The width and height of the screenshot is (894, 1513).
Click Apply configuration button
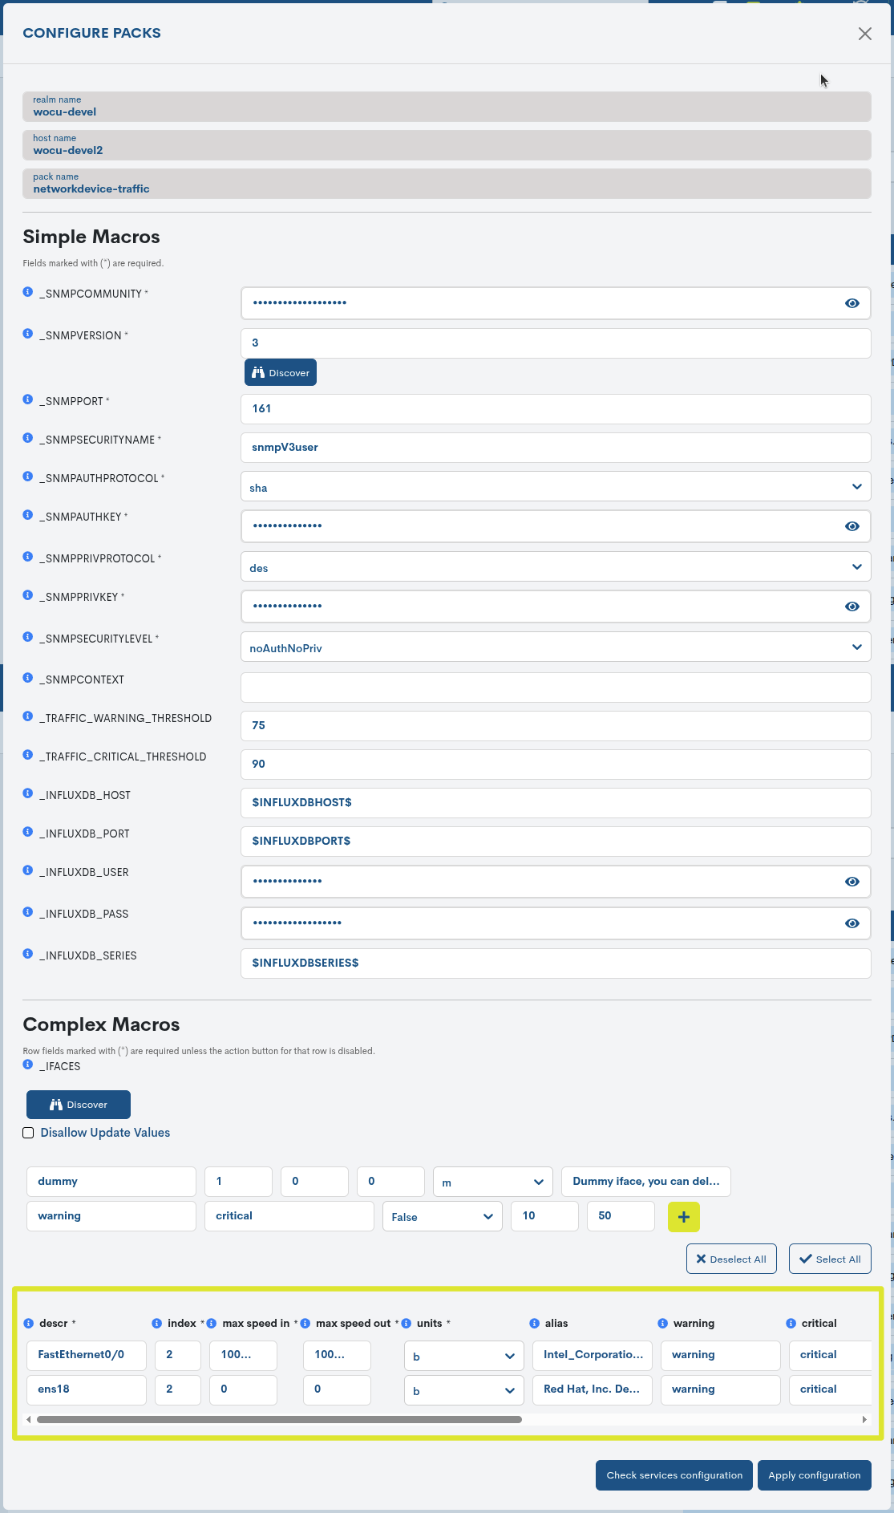(815, 1475)
